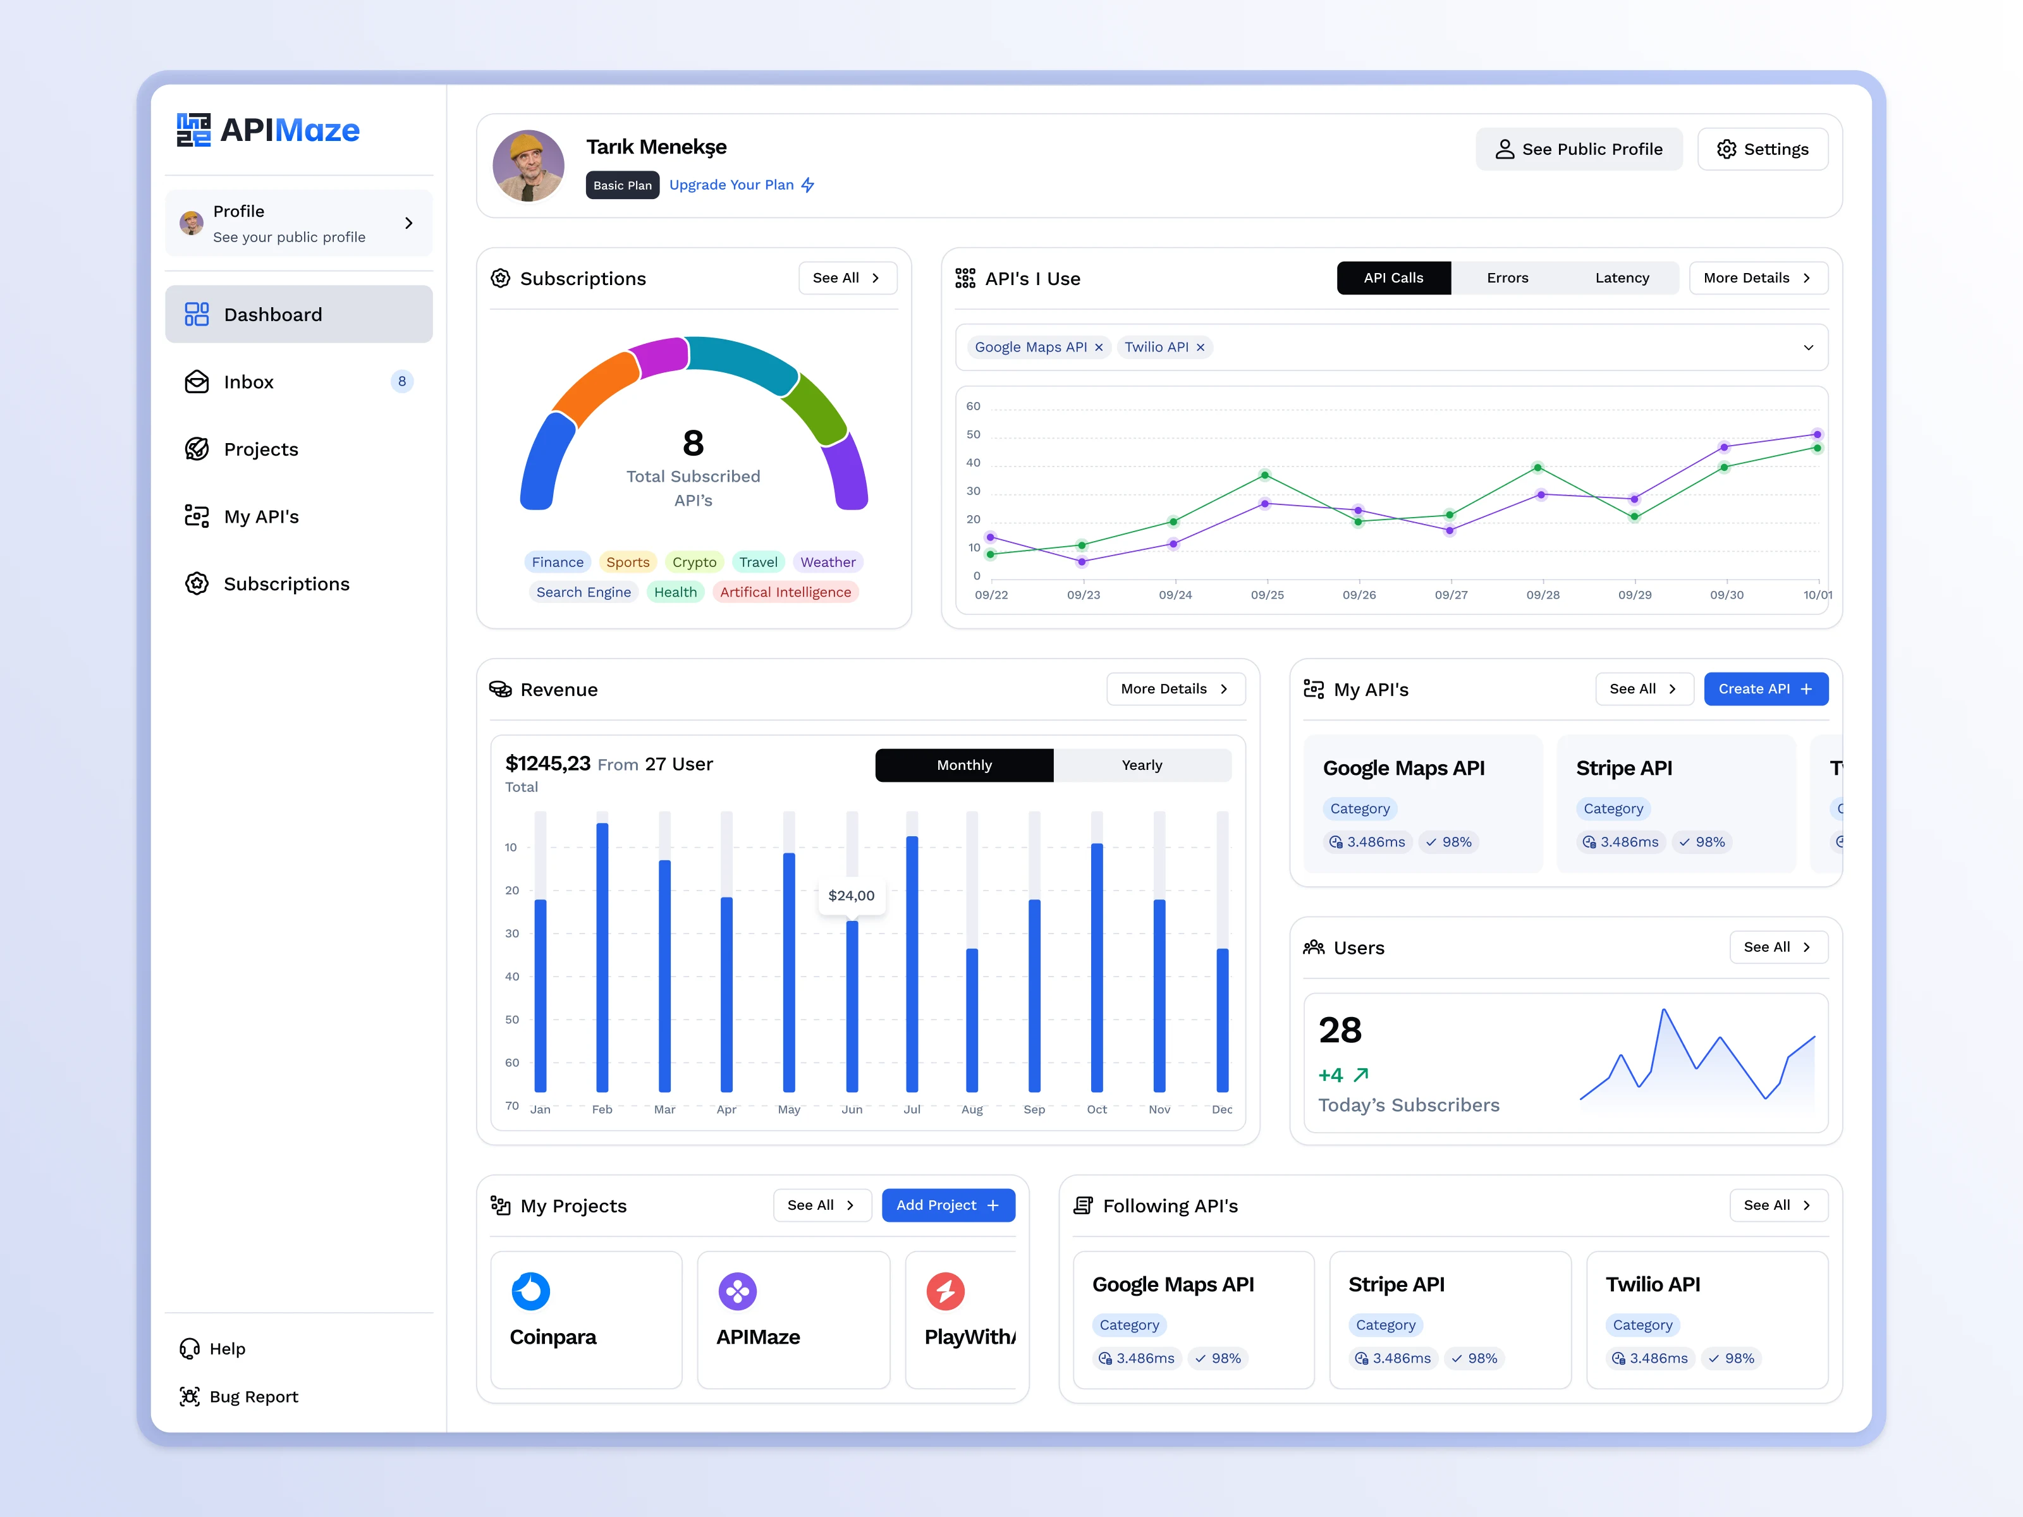Expand Profile chevron in sidebar
2023x1517 pixels.
click(409, 223)
